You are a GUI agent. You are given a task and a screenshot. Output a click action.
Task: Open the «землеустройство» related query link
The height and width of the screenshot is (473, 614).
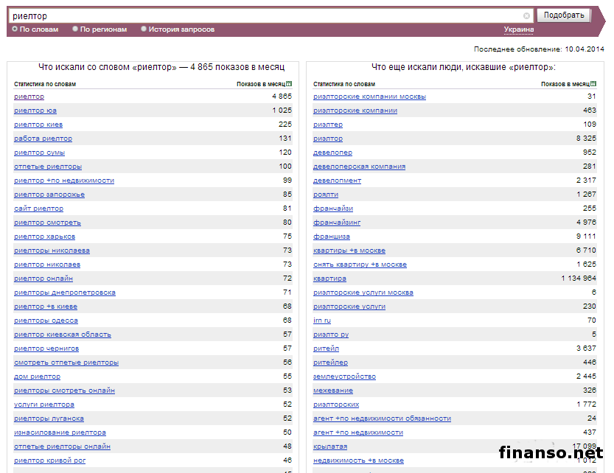tap(344, 376)
